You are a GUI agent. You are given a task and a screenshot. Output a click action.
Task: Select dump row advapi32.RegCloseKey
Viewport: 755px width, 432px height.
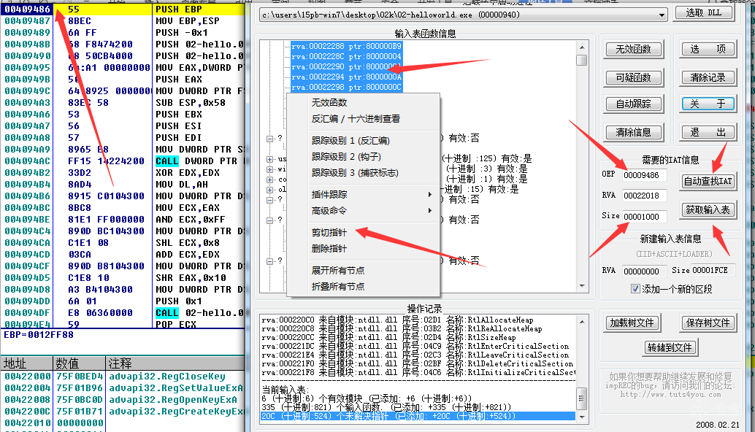click(123, 377)
